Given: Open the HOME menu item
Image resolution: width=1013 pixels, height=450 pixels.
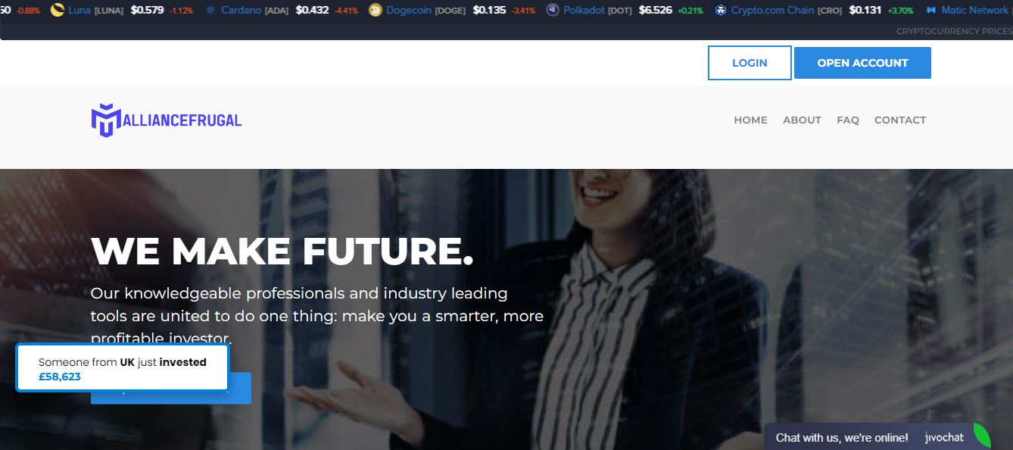Looking at the screenshot, I should [750, 120].
